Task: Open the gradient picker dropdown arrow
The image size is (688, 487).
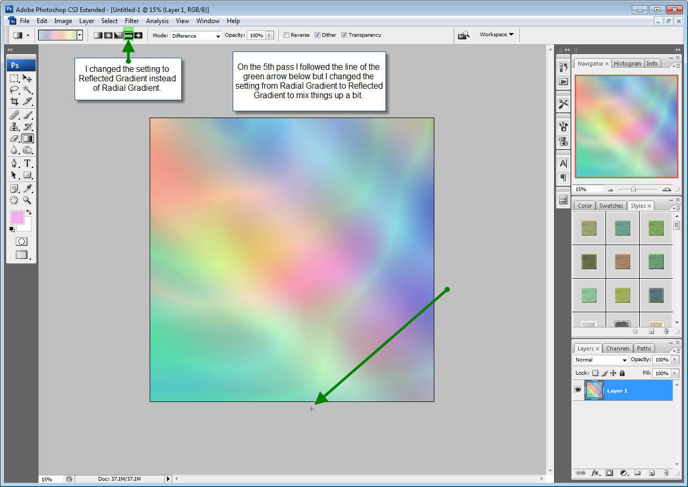Action: click(79, 35)
